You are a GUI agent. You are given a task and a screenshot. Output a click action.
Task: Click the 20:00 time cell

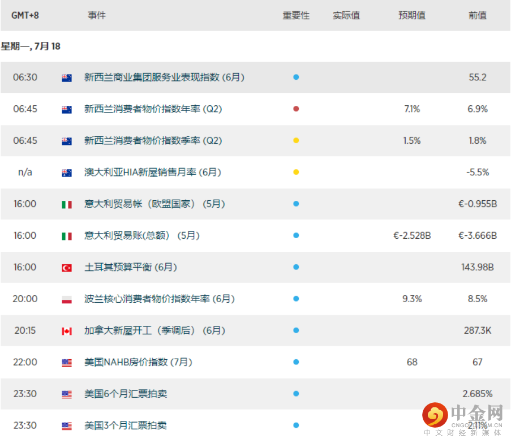click(x=25, y=298)
